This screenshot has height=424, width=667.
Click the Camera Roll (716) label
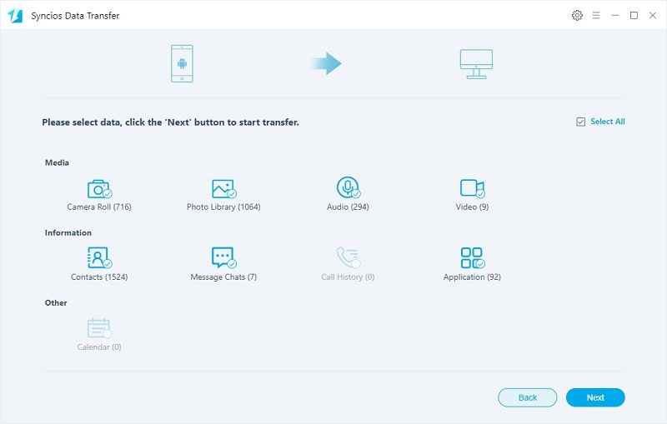[x=99, y=207]
